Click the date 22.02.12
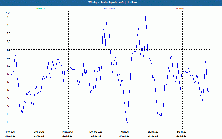The height and width of the screenshot is (139, 222). click(x=67, y=136)
